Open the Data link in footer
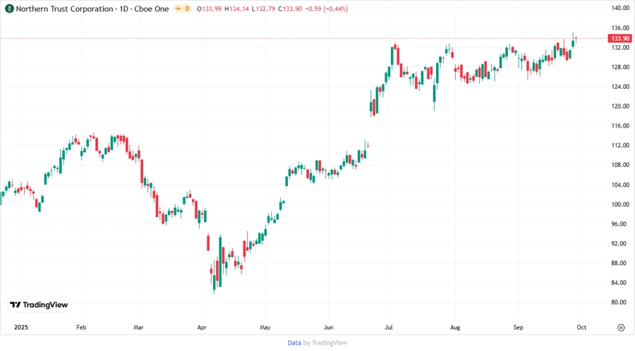Viewport: 635px width, 351px height. point(294,343)
